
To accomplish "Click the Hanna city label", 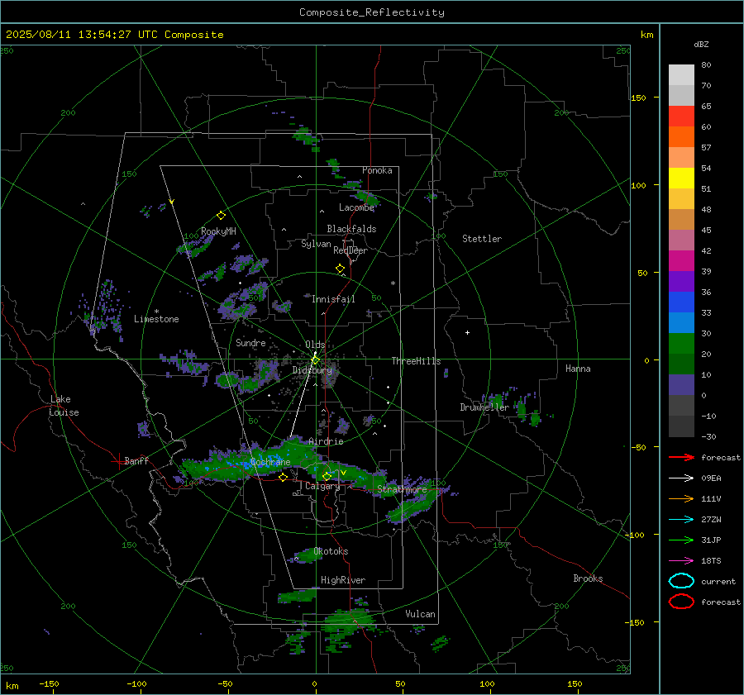I will pyautogui.click(x=578, y=369).
